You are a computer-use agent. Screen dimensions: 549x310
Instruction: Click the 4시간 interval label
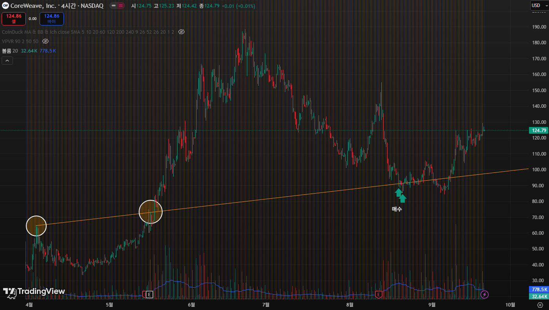[69, 6]
